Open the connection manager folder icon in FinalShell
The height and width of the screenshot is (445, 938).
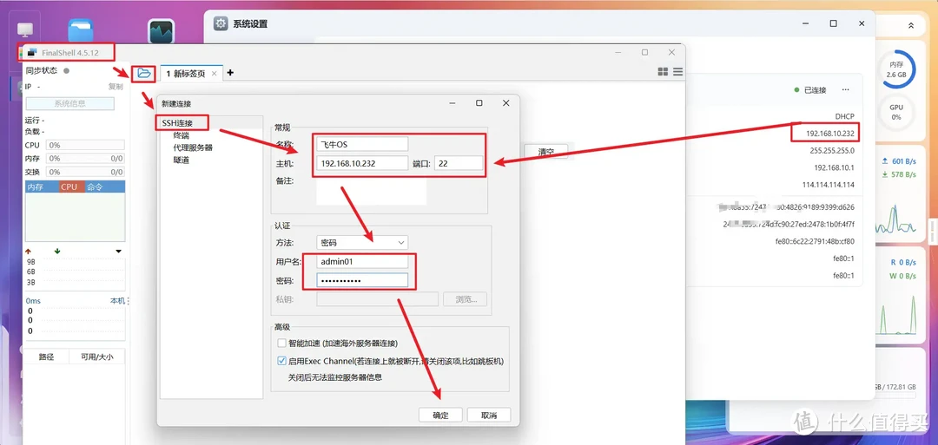click(x=143, y=74)
